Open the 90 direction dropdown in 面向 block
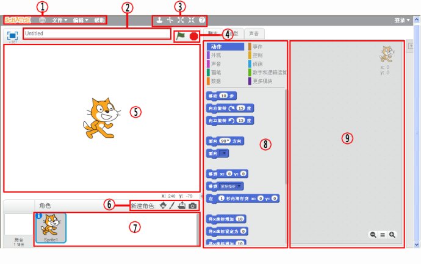The height and width of the screenshot is (264, 421). tap(225, 141)
